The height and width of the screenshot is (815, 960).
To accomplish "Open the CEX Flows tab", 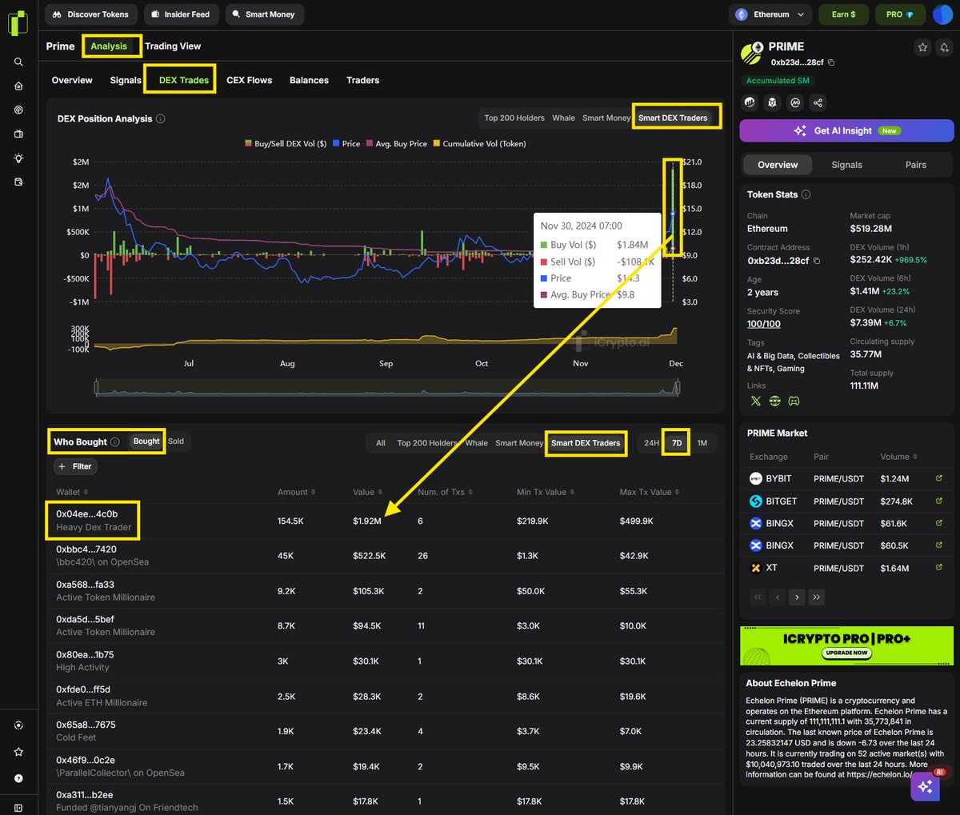I will point(250,80).
